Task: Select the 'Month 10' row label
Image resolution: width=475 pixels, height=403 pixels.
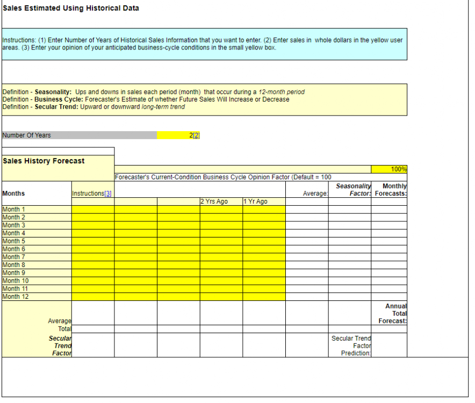Action: [16, 281]
